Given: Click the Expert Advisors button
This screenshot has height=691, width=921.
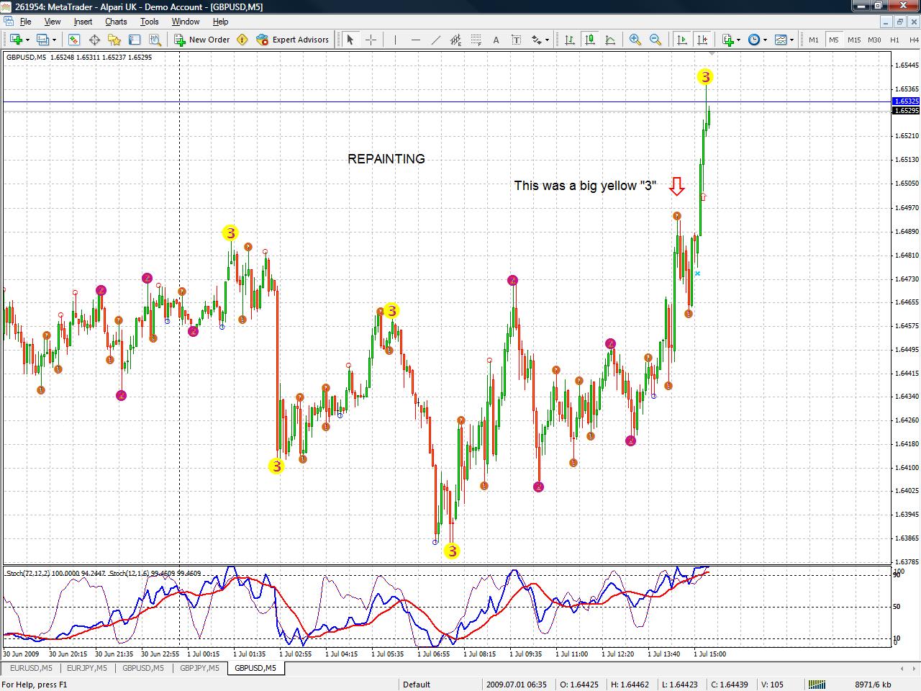Looking at the screenshot, I should (x=293, y=40).
